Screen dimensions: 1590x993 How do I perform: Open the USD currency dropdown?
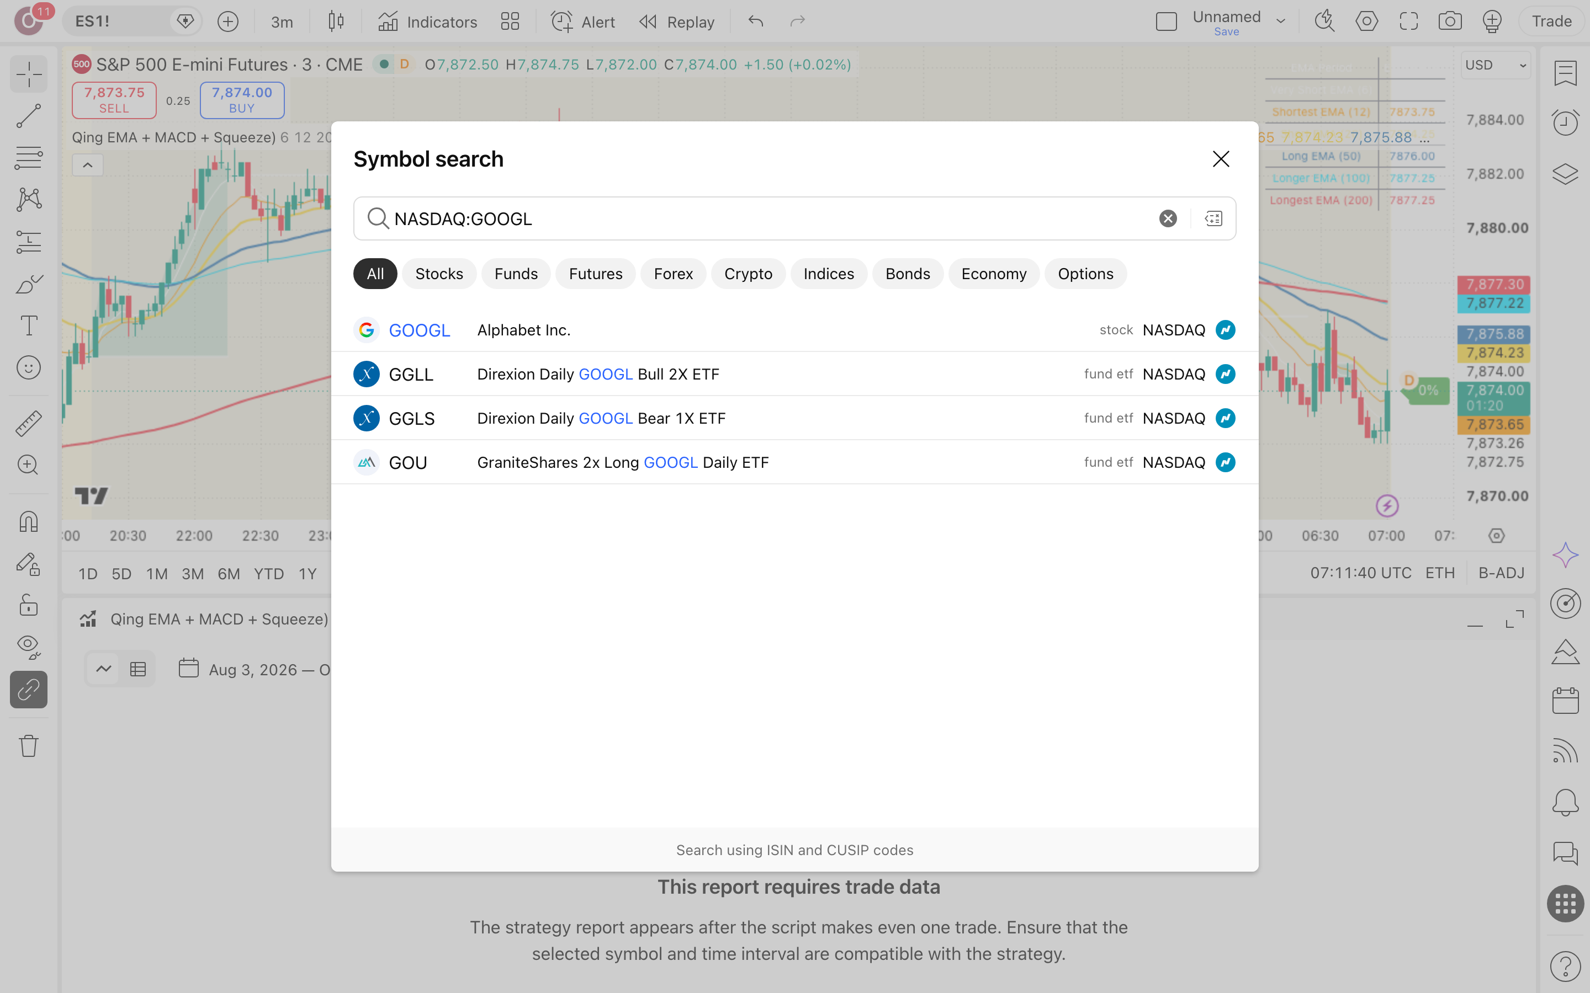pyautogui.click(x=1496, y=65)
